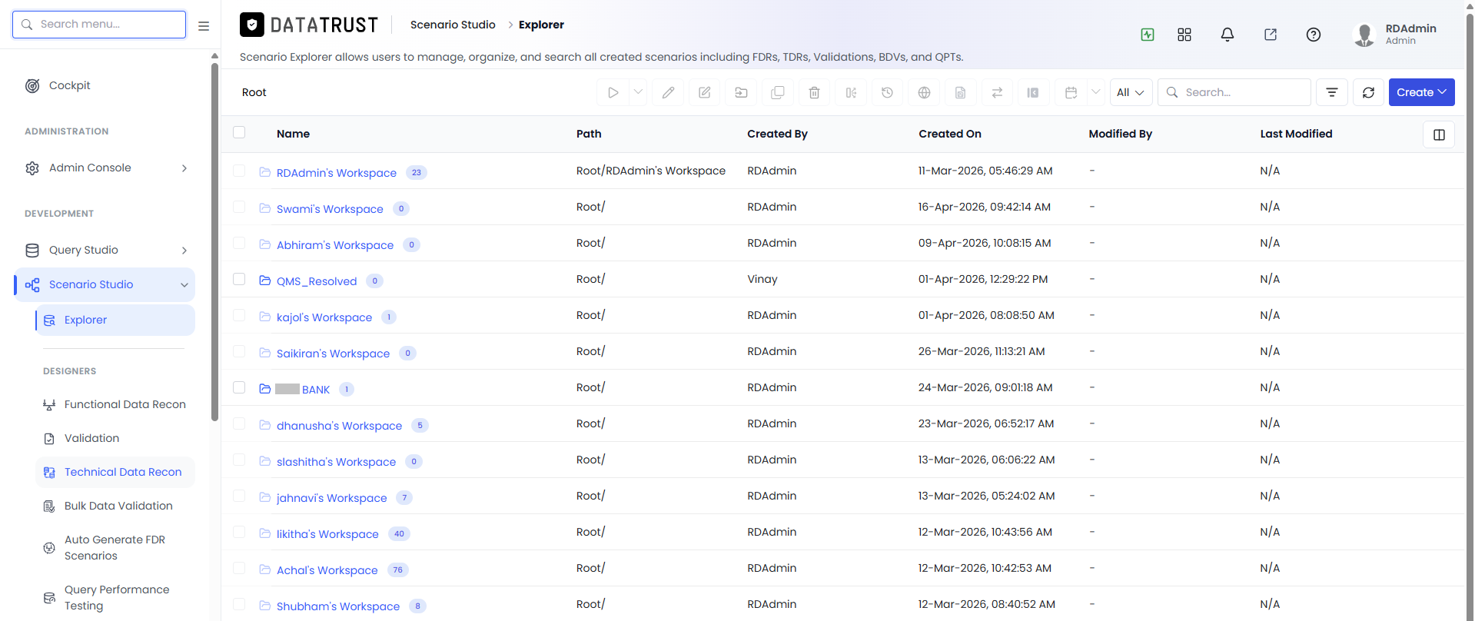Viewport: 1475px width, 621px height.
Task: Click the help question mark icon
Action: point(1314,35)
